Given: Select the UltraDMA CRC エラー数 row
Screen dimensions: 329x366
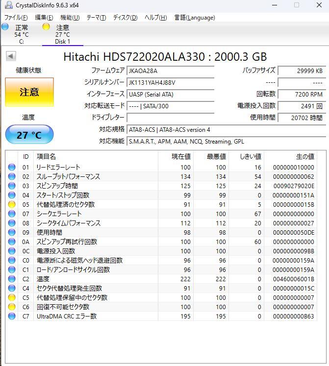Looking at the screenshot, I should 67,316.
